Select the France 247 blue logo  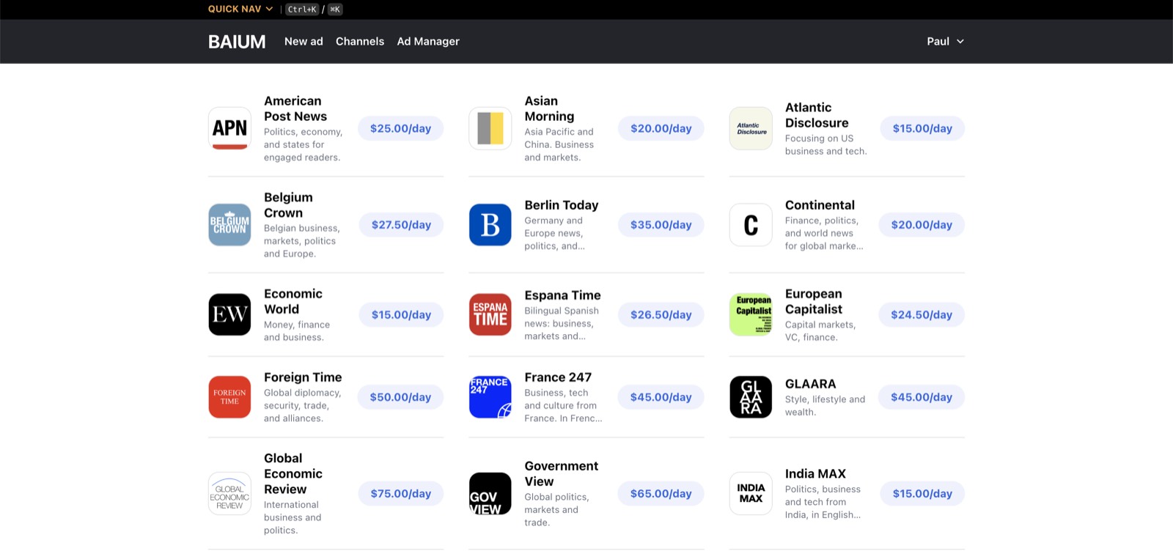pyautogui.click(x=490, y=397)
